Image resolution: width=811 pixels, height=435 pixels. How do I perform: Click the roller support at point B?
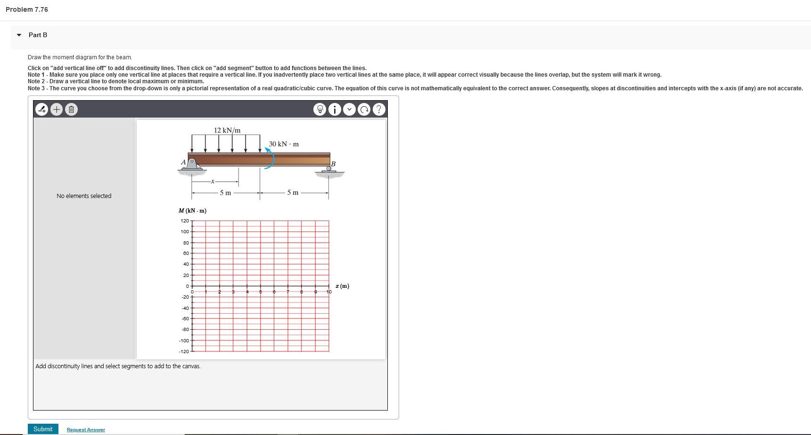coord(329,169)
